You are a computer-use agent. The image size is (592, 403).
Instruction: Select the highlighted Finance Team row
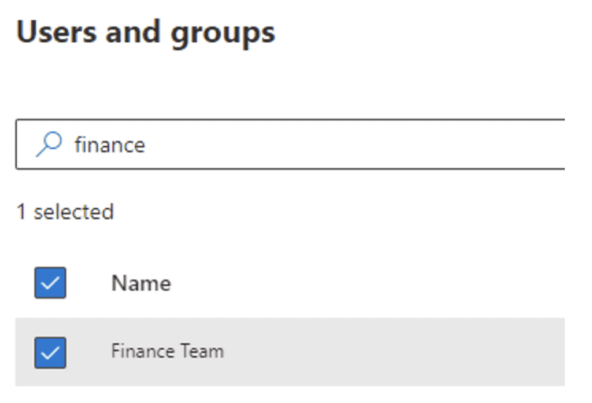[290, 352]
